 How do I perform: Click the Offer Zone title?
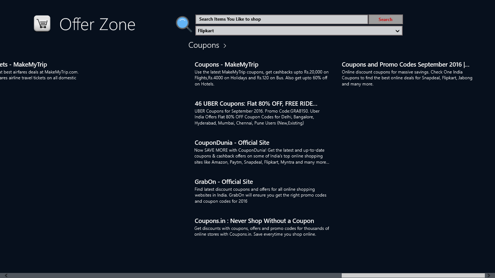[97, 24]
